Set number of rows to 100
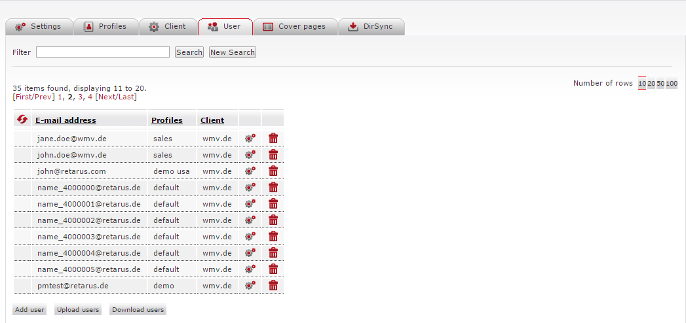686x323 pixels. [x=672, y=84]
